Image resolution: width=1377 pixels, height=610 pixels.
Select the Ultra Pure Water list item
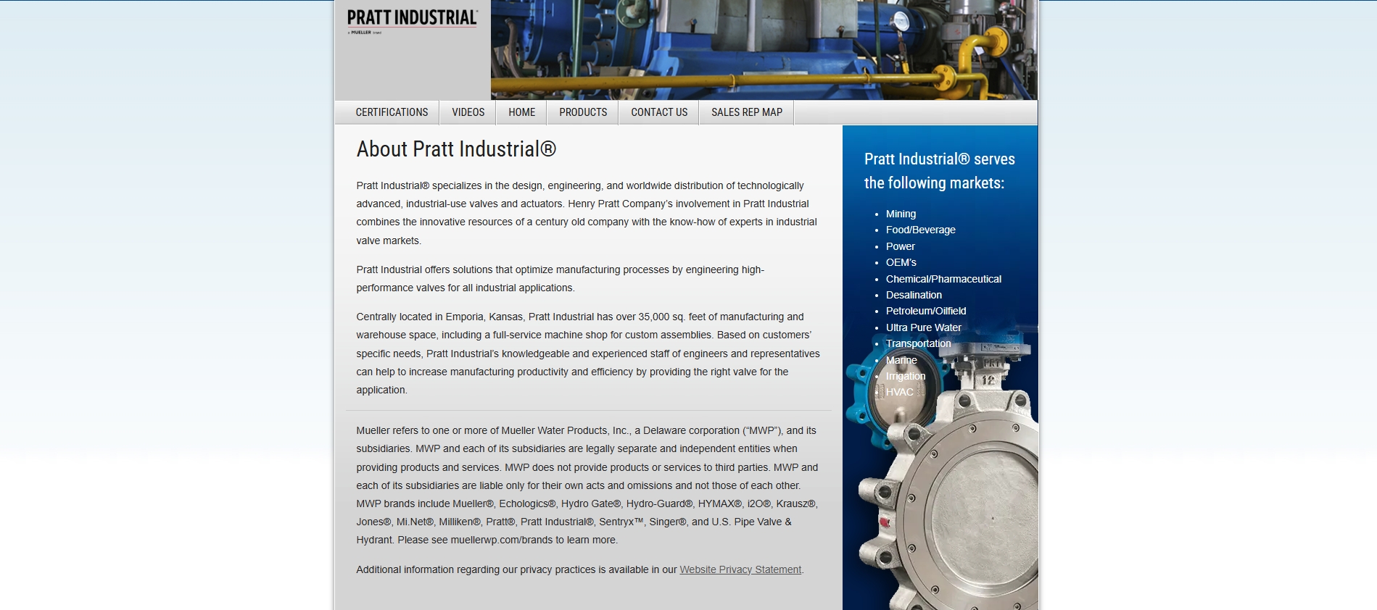[x=923, y=327]
